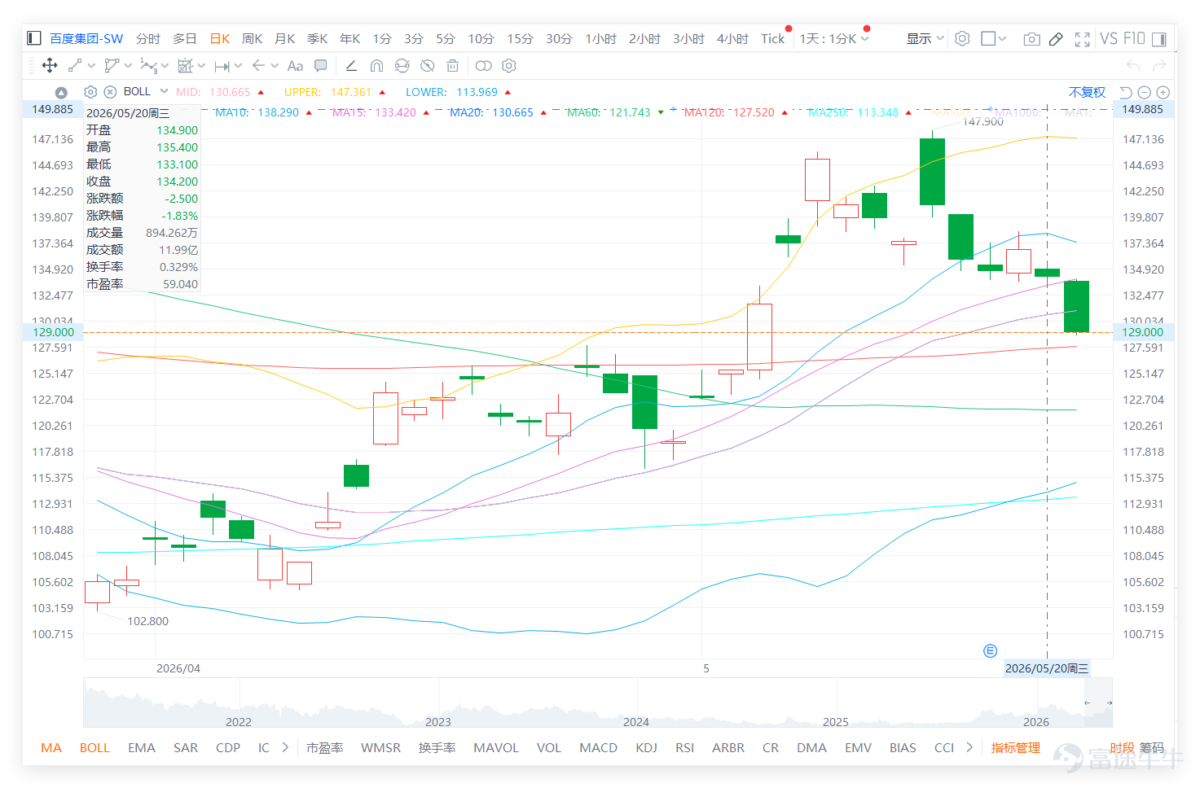Enter fullscreen chart mode
1200x788 pixels.
coord(1083,38)
